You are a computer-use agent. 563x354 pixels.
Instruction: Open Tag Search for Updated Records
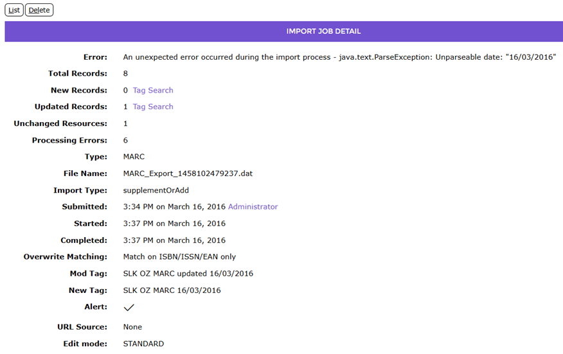153,107
